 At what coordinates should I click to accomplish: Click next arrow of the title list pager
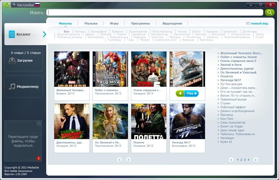pyautogui.click(x=256, y=160)
